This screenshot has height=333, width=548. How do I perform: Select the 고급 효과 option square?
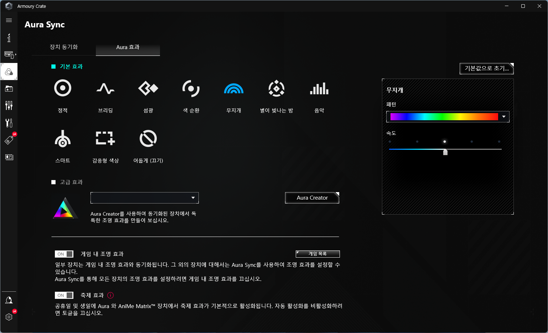pyautogui.click(x=53, y=182)
